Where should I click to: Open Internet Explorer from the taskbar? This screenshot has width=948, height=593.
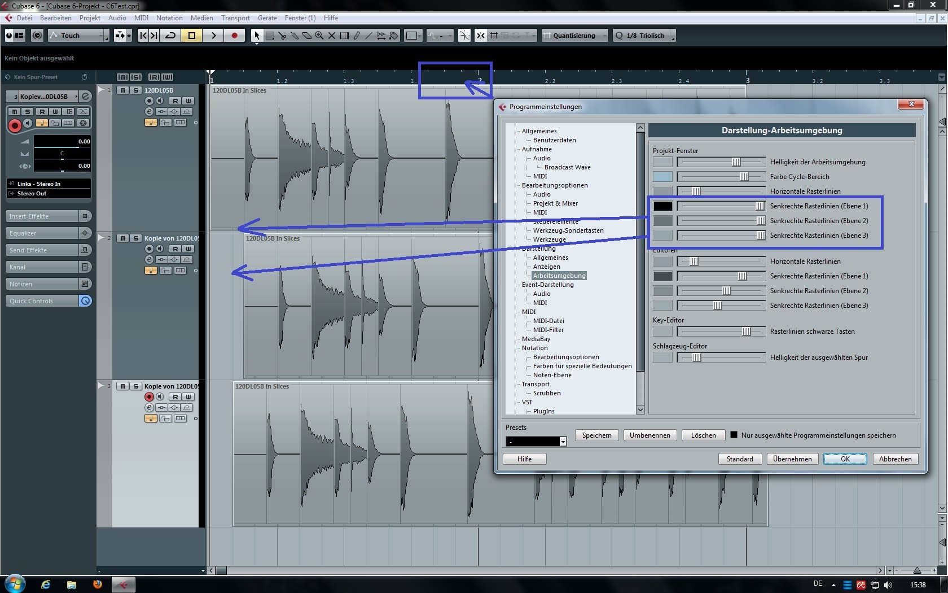46,585
